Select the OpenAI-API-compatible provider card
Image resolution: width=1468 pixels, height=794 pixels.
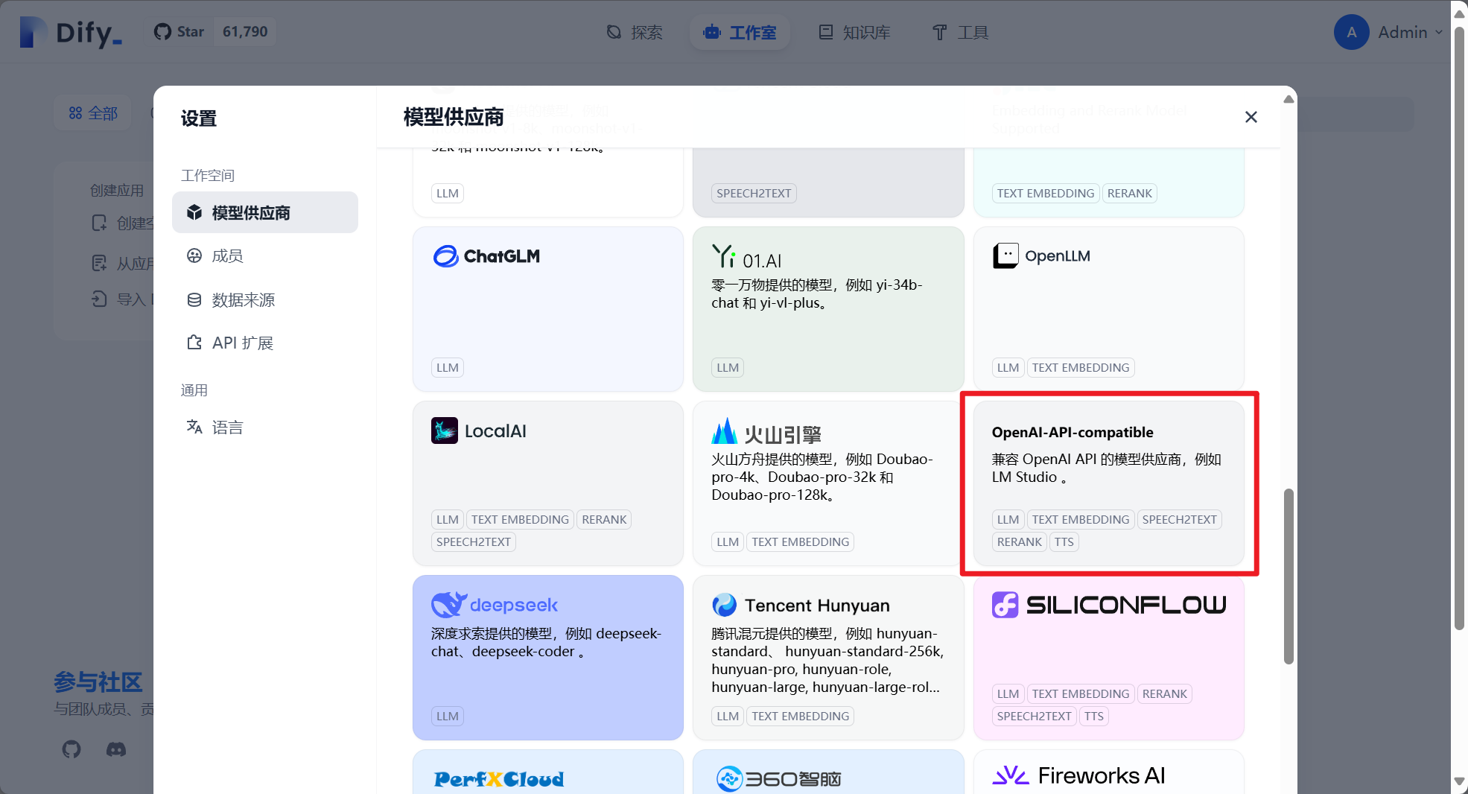pos(1108,483)
